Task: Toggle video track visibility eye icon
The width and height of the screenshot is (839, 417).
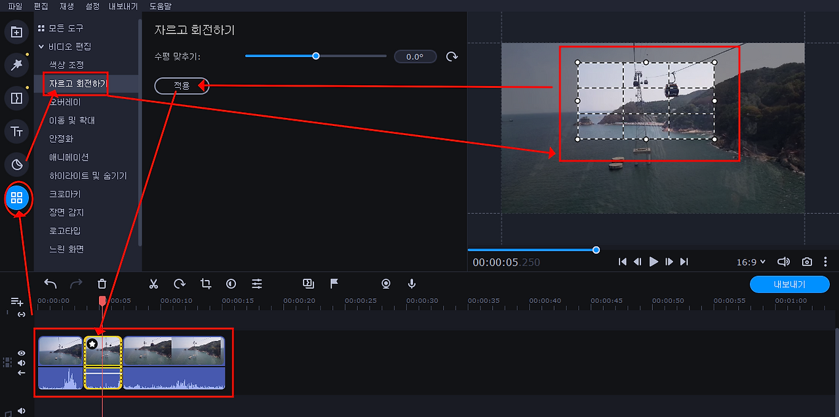Action: 21,353
